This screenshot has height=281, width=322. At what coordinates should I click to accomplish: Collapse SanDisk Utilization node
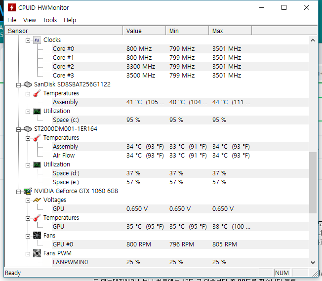[x=28, y=112]
